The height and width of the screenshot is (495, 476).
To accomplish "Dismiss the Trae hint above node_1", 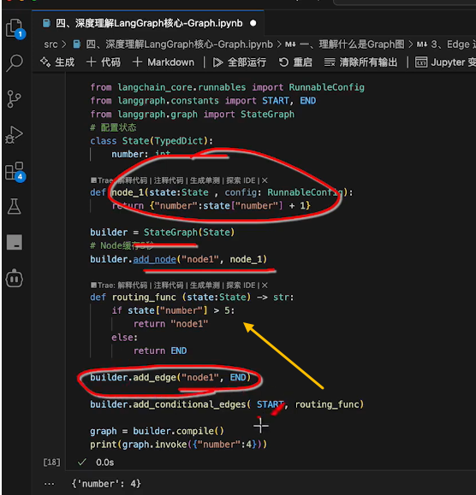I will tap(265, 180).
